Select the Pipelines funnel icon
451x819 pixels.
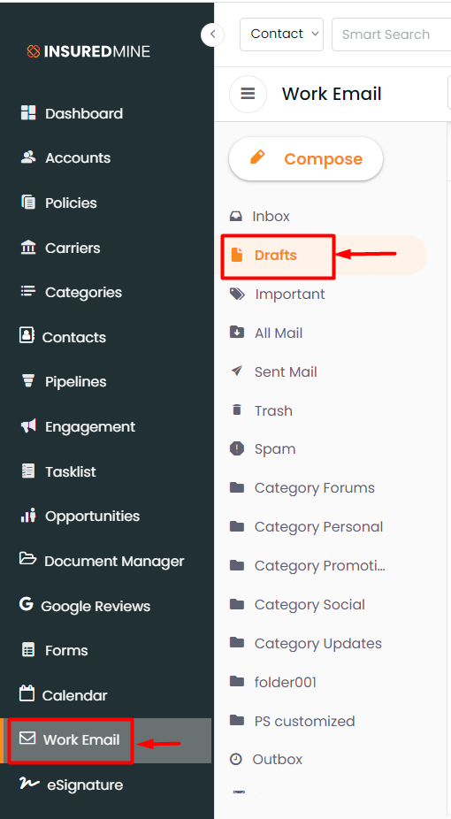coord(28,380)
